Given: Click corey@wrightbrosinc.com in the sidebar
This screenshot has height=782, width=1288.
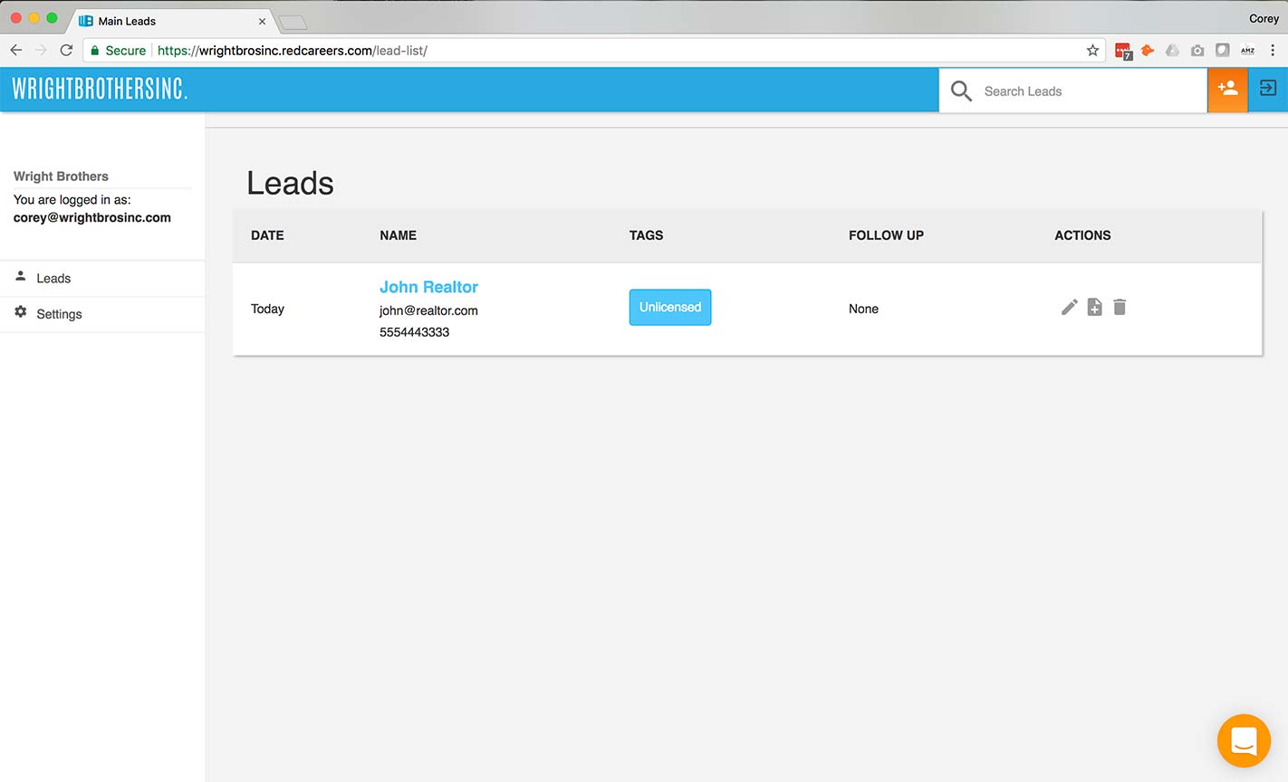Looking at the screenshot, I should tap(92, 217).
